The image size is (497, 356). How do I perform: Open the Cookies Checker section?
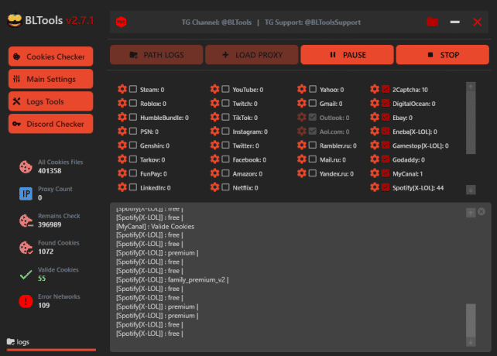(x=51, y=56)
